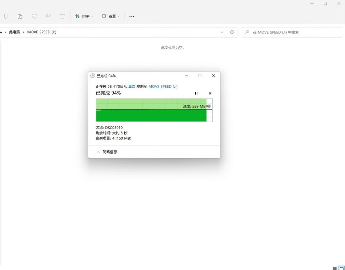
Task: Switch to details list view icon
Action: point(335,268)
